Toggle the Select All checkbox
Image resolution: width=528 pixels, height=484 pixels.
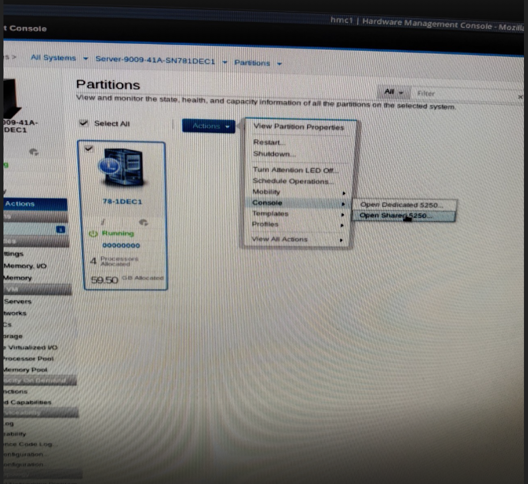pos(83,122)
